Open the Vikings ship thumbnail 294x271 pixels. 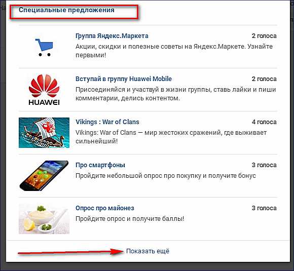click(x=44, y=133)
